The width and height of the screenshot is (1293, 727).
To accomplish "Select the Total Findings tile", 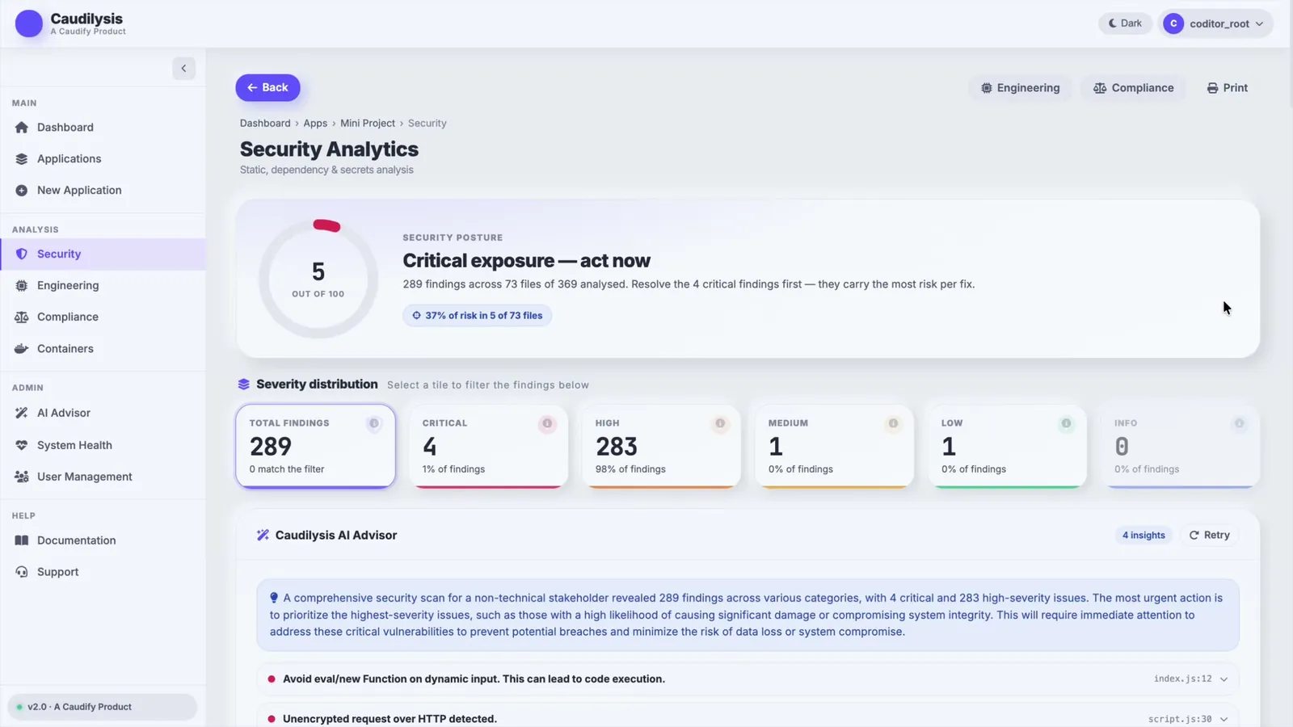I will [x=315, y=446].
